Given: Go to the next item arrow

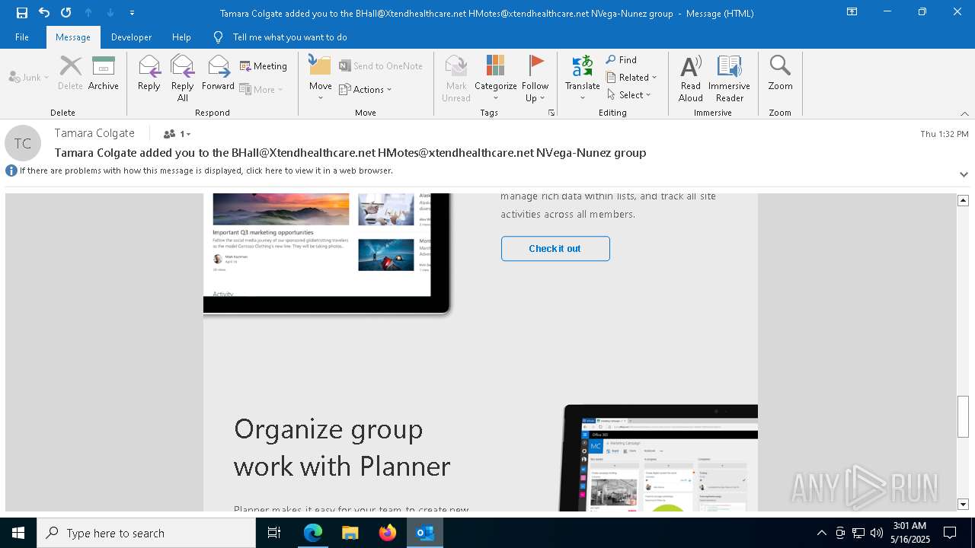Looking at the screenshot, I should [x=110, y=12].
